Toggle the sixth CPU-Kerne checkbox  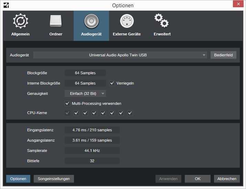tap(112, 113)
